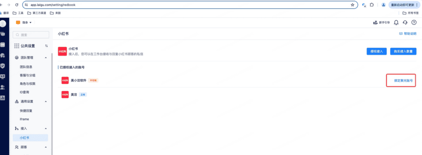The height and width of the screenshot is (155, 422).
Task: Click the 购买接入数量 button
Action: point(403,51)
